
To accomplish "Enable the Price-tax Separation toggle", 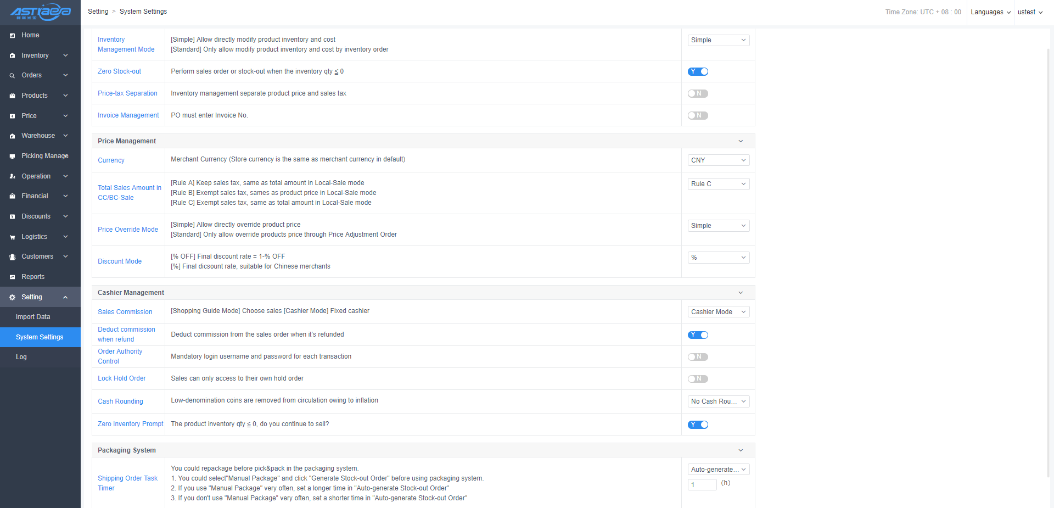I will (x=698, y=93).
